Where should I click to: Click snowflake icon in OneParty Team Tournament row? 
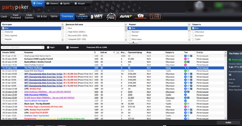[x=188, y=115]
